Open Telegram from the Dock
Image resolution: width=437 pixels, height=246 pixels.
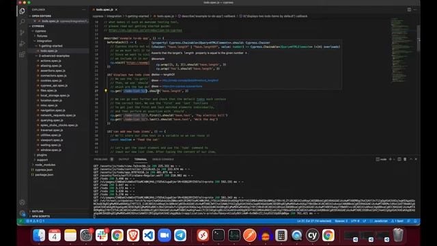[180, 235]
